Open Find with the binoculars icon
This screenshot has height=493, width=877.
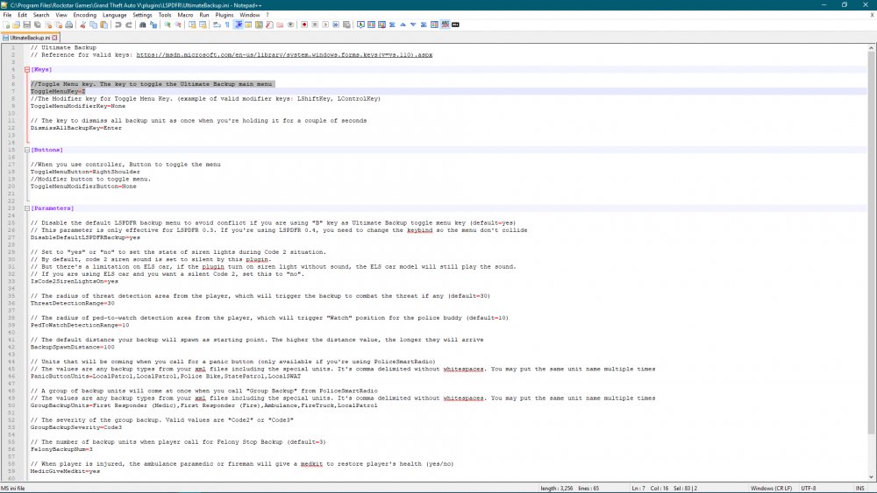pyautogui.click(x=142, y=25)
